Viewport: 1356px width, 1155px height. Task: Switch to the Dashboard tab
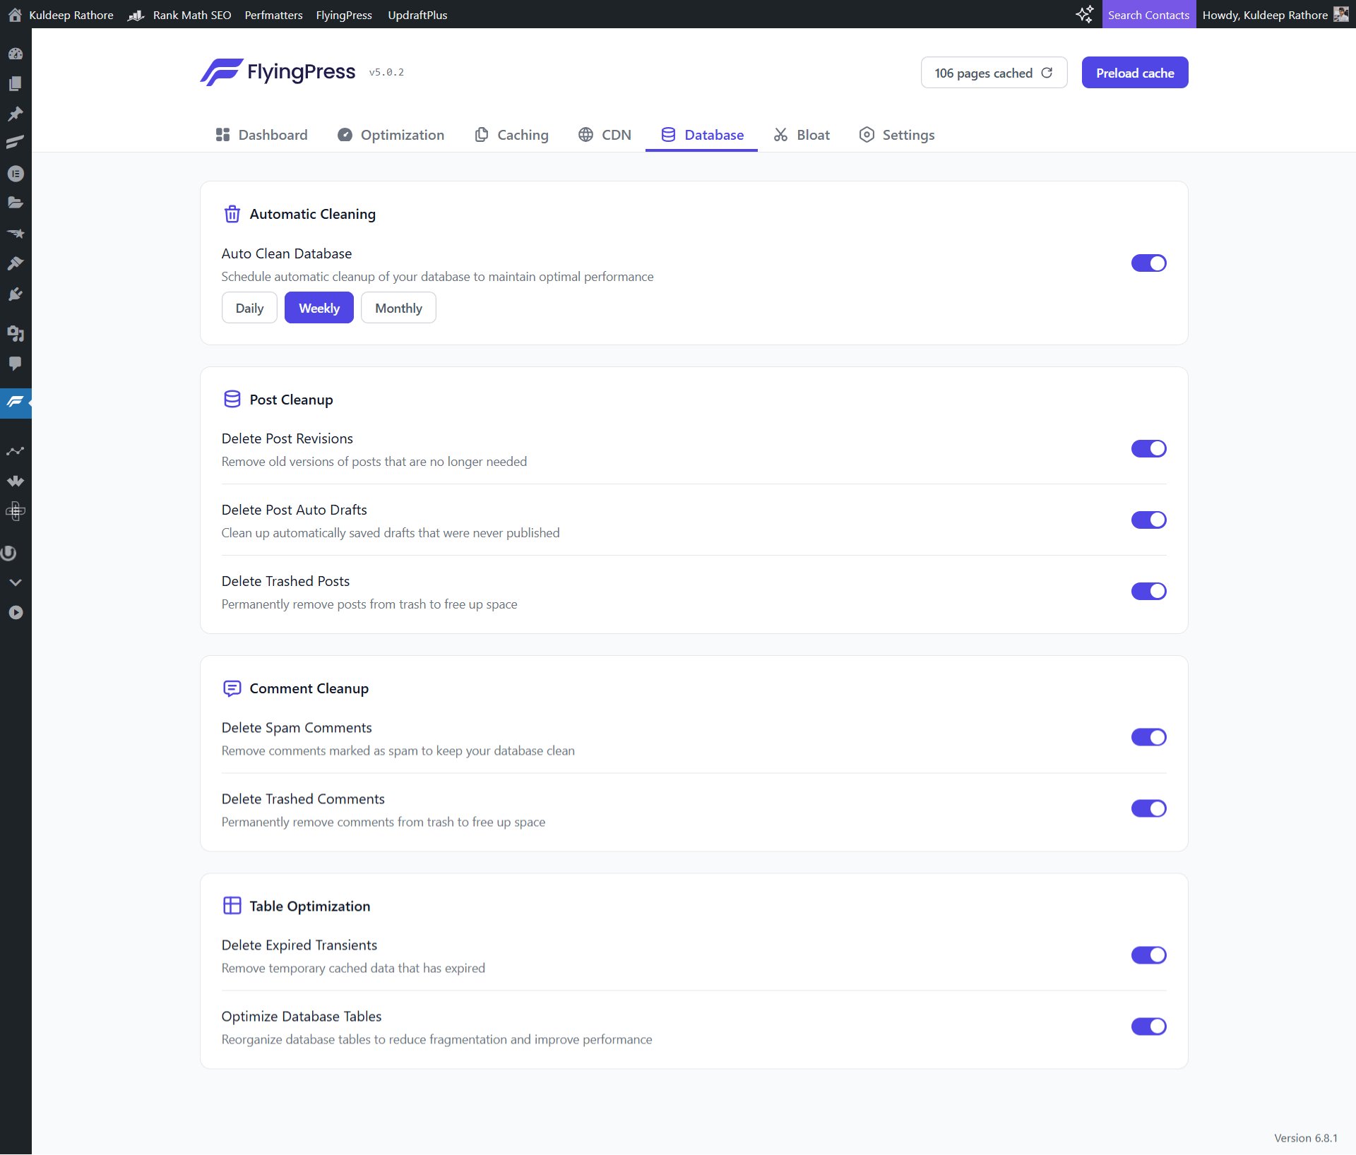coord(261,135)
